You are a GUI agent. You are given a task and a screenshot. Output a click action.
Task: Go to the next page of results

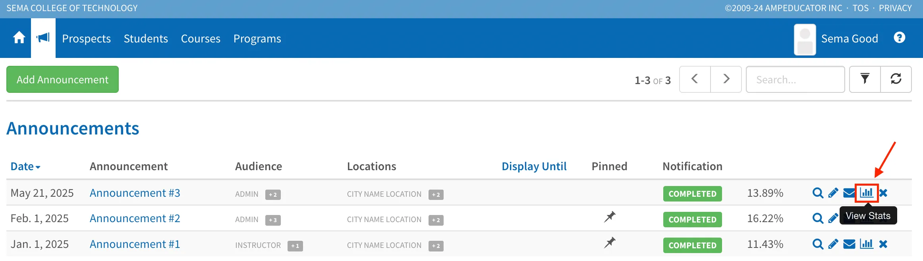pyautogui.click(x=726, y=79)
